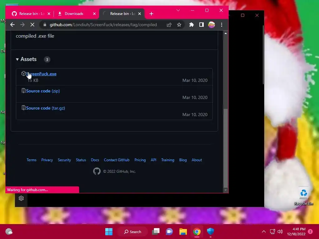Image resolution: width=319 pixels, height=239 pixels.
Task: Open the Recycle Bin desktop icon
Action: 303,196
